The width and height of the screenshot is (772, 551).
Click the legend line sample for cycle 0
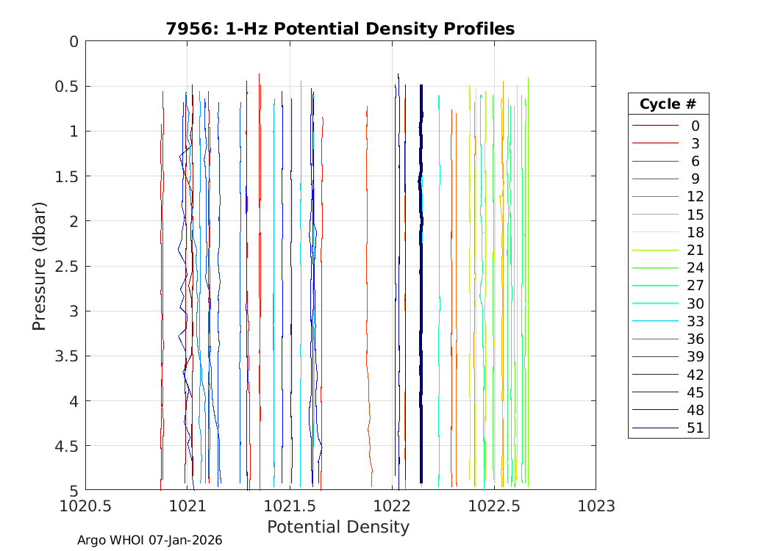click(x=654, y=126)
